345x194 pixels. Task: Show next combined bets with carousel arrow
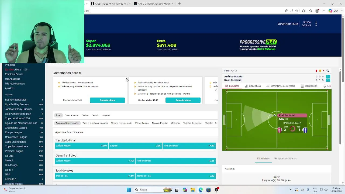216,90
